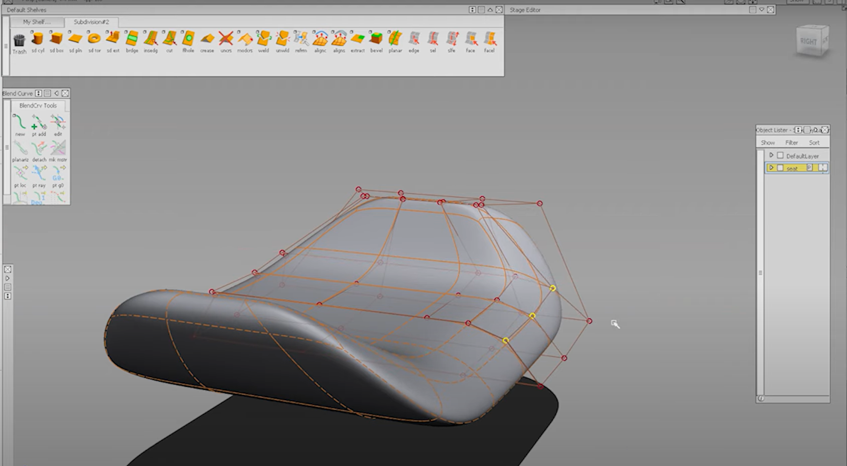Expand the DefaultLayer tree item

tap(772, 155)
